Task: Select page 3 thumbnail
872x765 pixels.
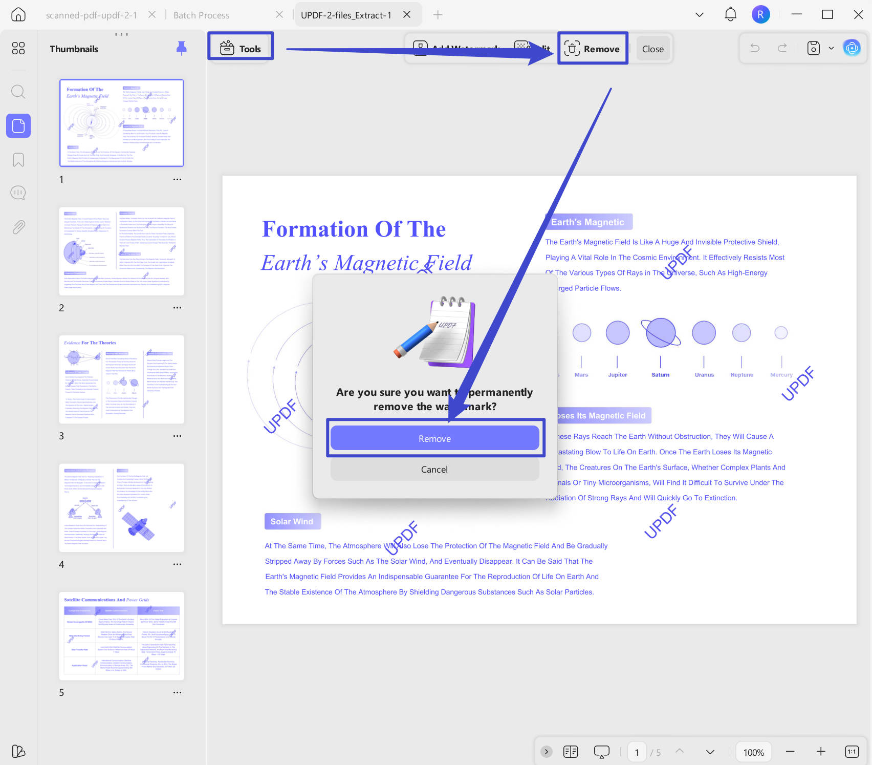Action: tap(122, 379)
